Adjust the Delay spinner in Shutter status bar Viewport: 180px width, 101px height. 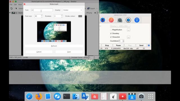(94, 58)
